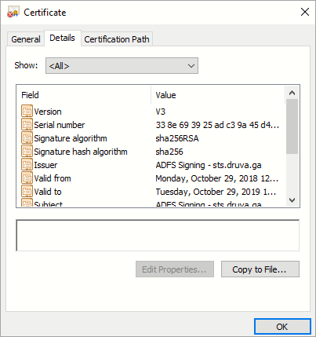Click the Tuesday, October 29, 2019 value

point(216,192)
